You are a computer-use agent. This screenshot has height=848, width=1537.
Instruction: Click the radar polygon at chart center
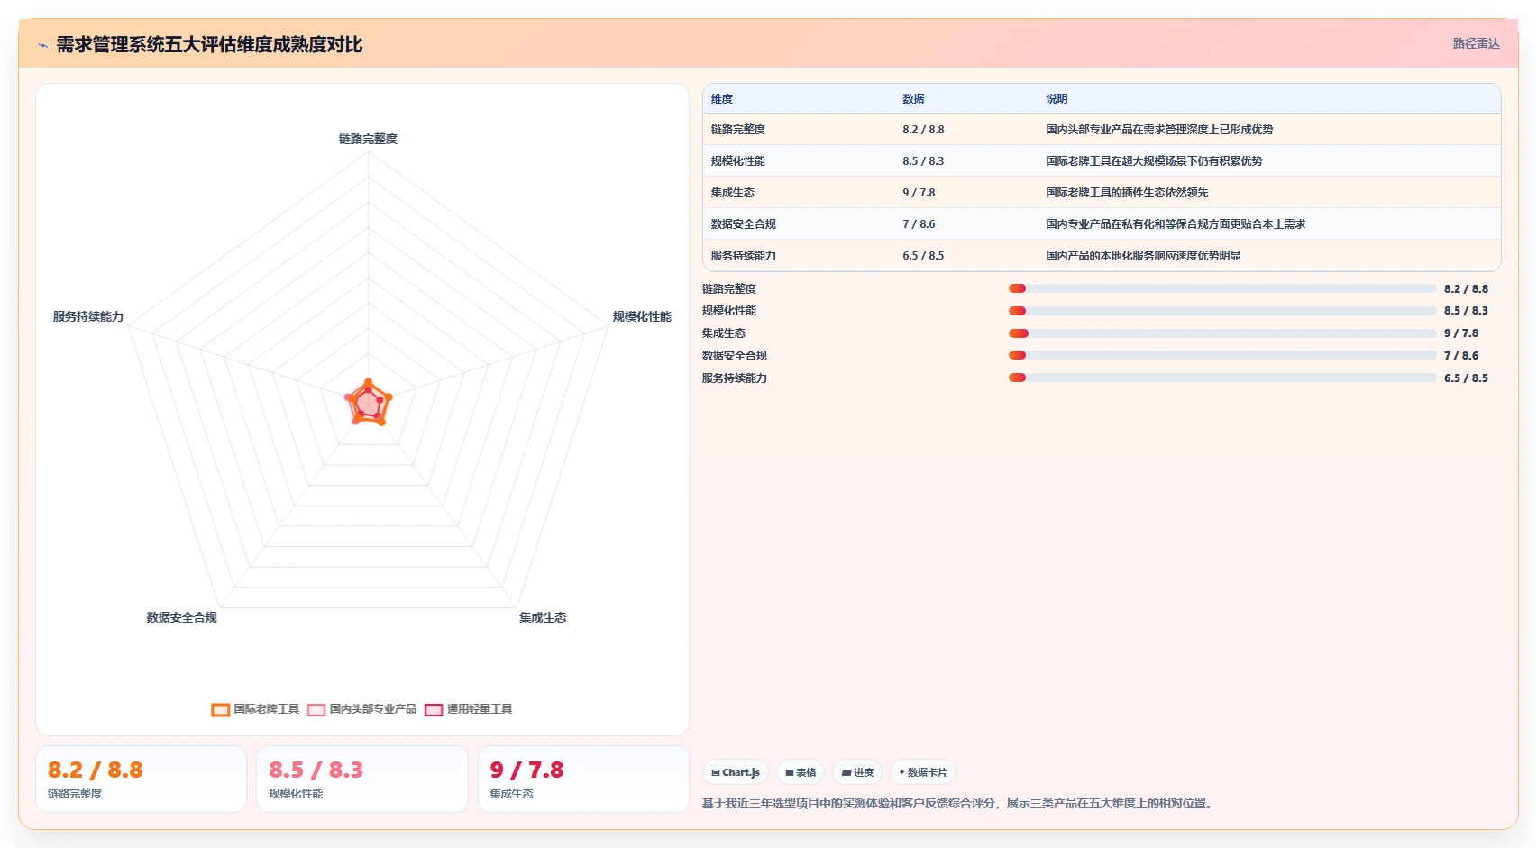pos(368,403)
